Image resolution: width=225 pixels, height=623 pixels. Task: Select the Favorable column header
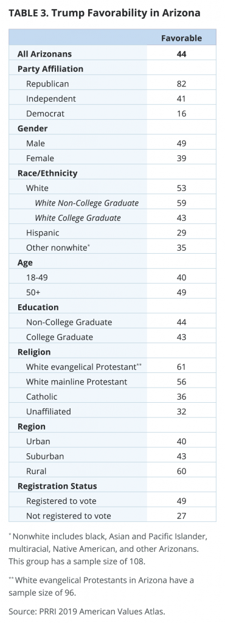(181, 38)
